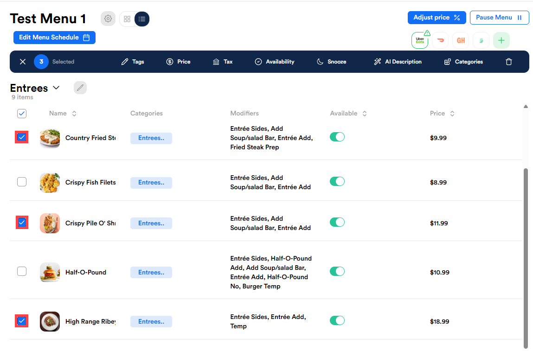533x351 pixels.
Task: Click the Uber Eats platform icon
Action: click(419, 40)
